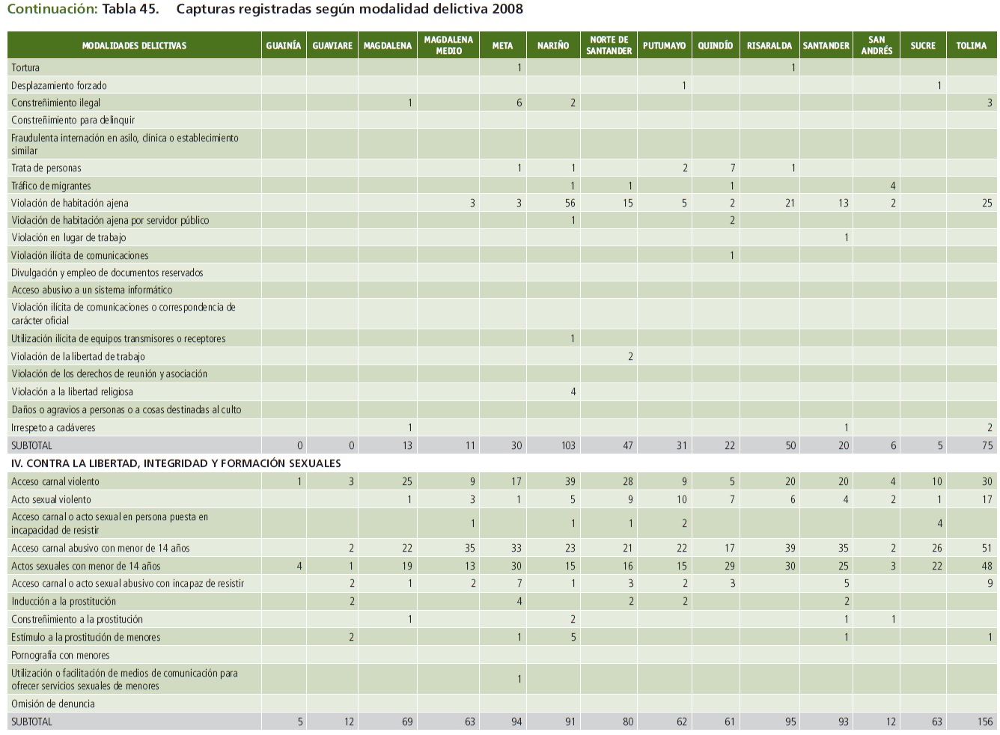Select the QUINDÍO column header
This screenshot has width=1000, height=735.
(715, 46)
